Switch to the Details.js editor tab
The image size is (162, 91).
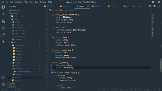[x=97, y=6]
